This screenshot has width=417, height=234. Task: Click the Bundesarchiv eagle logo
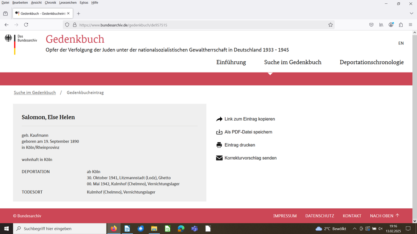[8, 38]
